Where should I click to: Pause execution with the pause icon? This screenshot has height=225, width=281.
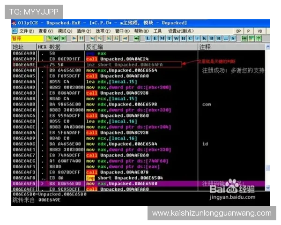click(x=81, y=38)
